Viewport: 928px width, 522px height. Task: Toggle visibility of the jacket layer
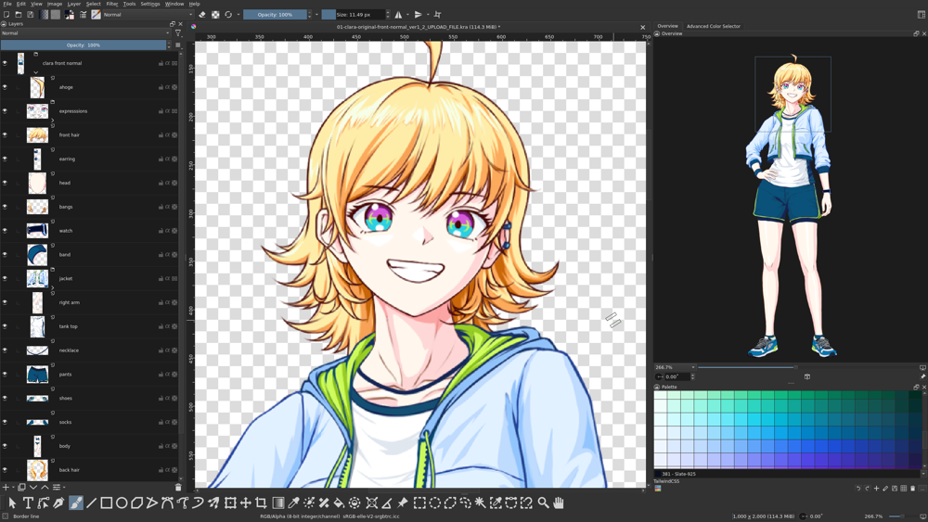coord(5,278)
